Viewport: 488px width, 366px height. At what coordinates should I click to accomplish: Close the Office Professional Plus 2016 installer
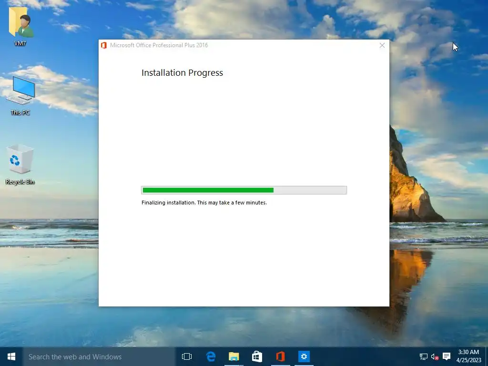click(382, 45)
